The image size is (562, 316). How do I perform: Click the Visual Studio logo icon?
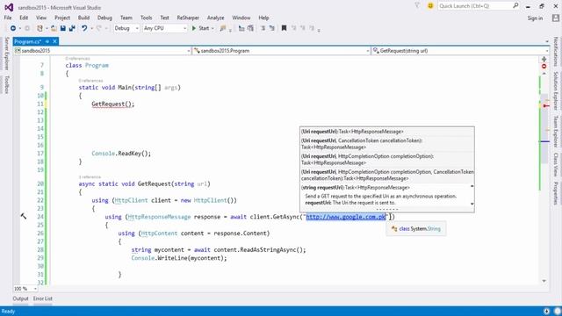9,7
